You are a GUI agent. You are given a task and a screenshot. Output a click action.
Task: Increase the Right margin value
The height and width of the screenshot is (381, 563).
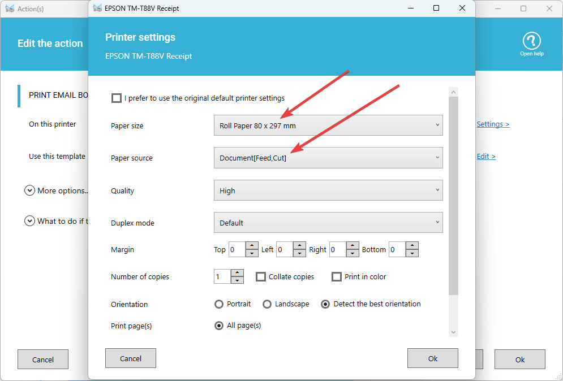353,245
